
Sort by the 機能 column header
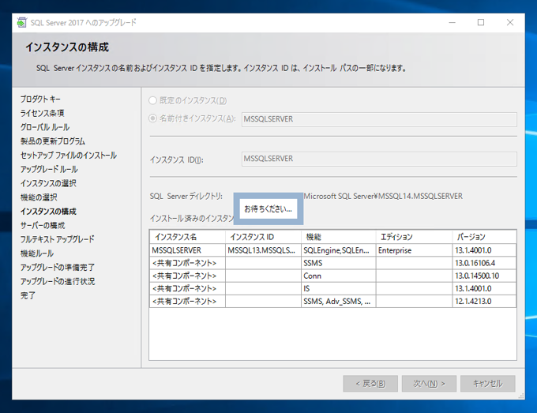click(338, 237)
